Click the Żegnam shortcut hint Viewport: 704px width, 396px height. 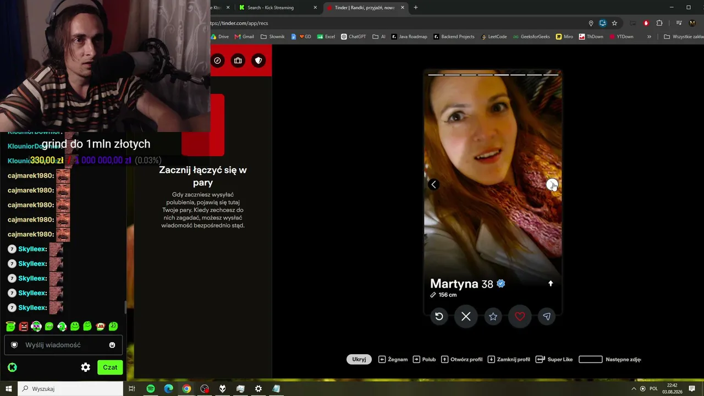point(393,359)
